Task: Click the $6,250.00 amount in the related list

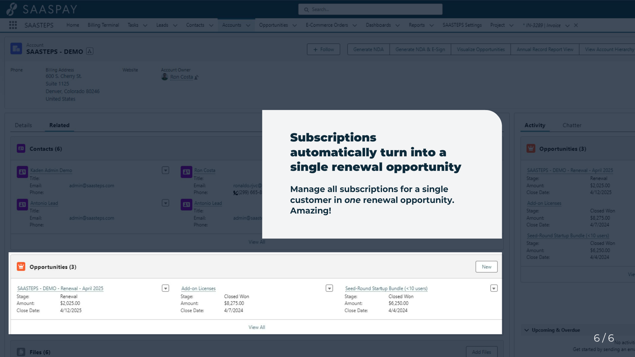Action: coord(399,303)
